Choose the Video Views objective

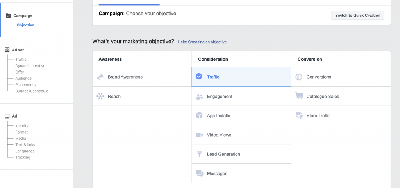pyautogui.click(x=241, y=135)
